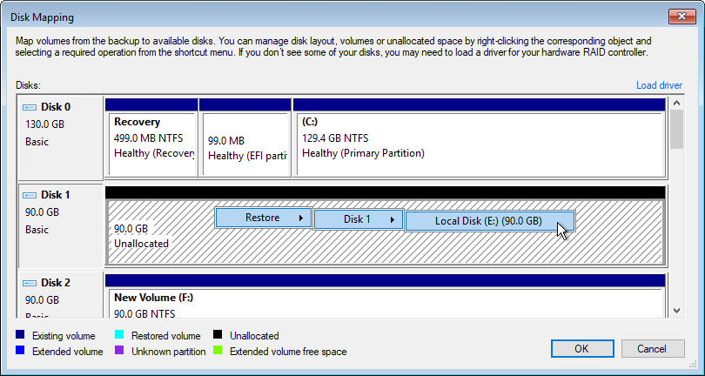Click the 'Extended volume free space' label

click(x=288, y=352)
